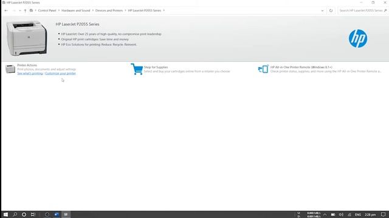Click the blue app icon on taskbar

click(57, 214)
